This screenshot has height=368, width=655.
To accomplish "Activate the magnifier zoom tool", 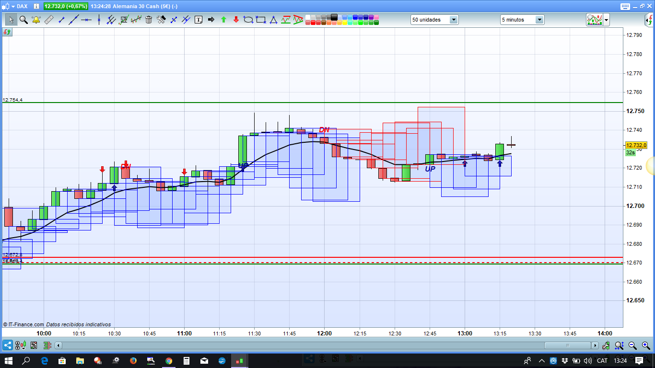I will pos(23,20).
